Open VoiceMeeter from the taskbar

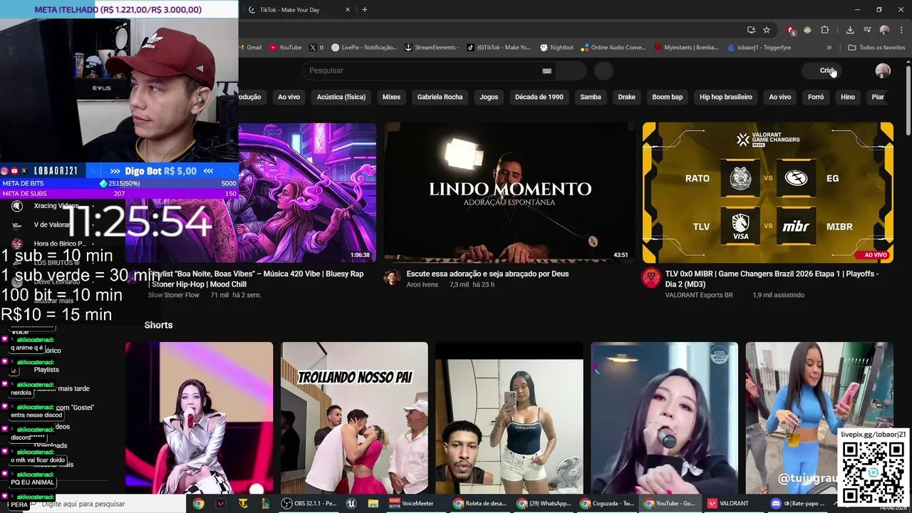411,504
